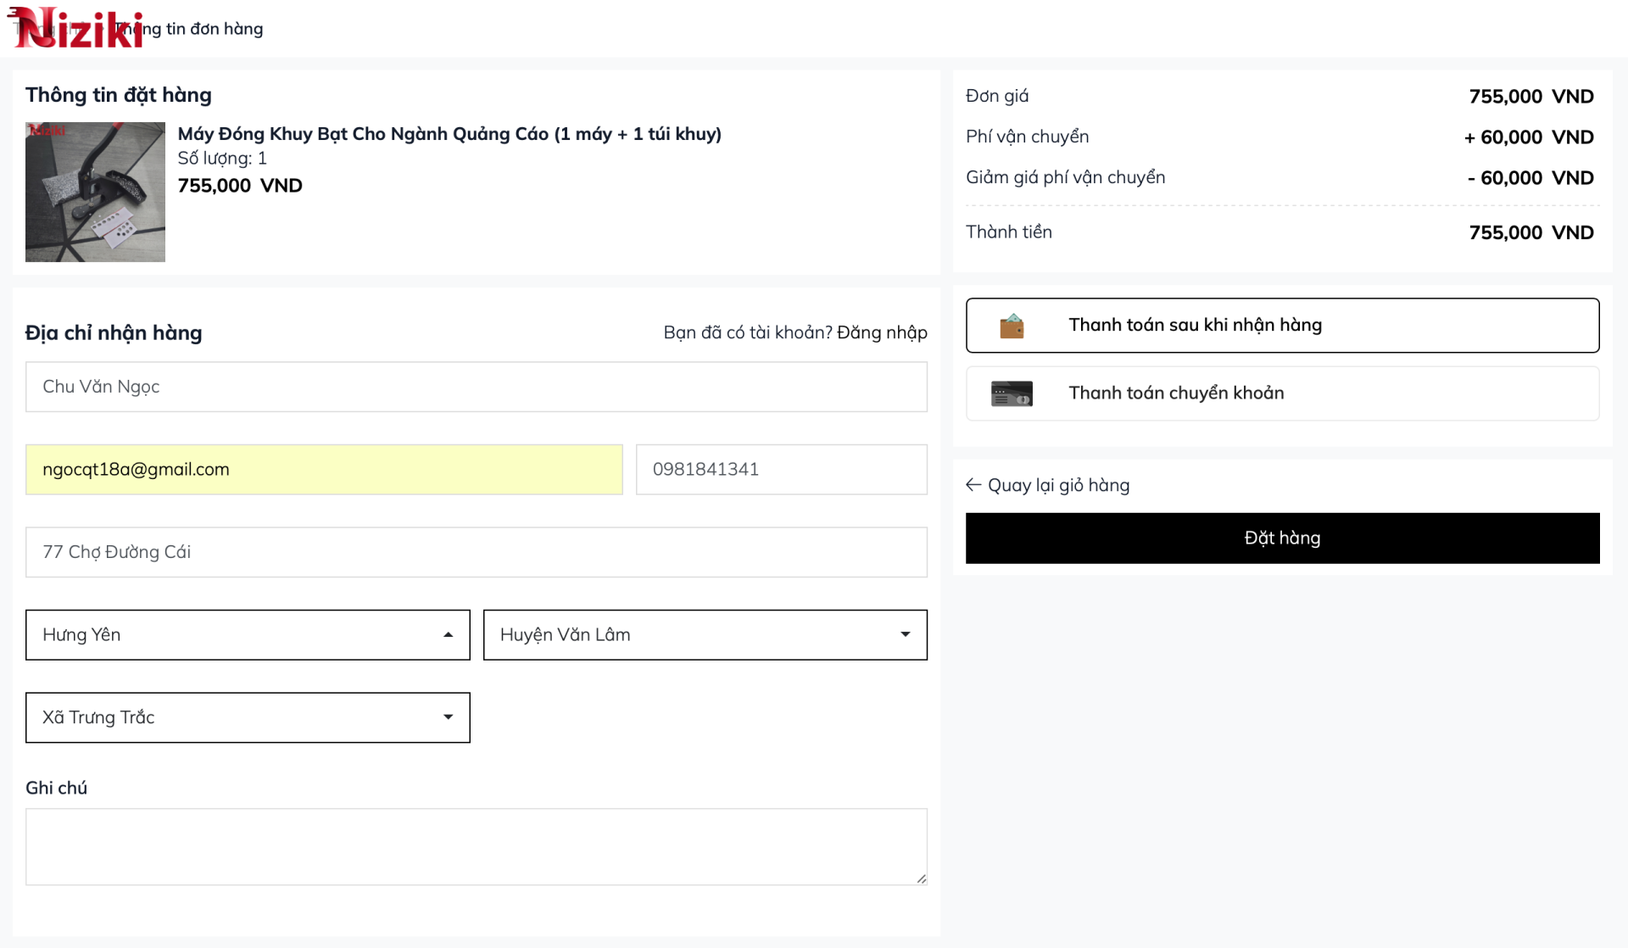The height and width of the screenshot is (948, 1628).
Task: Click the yellow highlighted email field
Action: [x=323, y=470]
